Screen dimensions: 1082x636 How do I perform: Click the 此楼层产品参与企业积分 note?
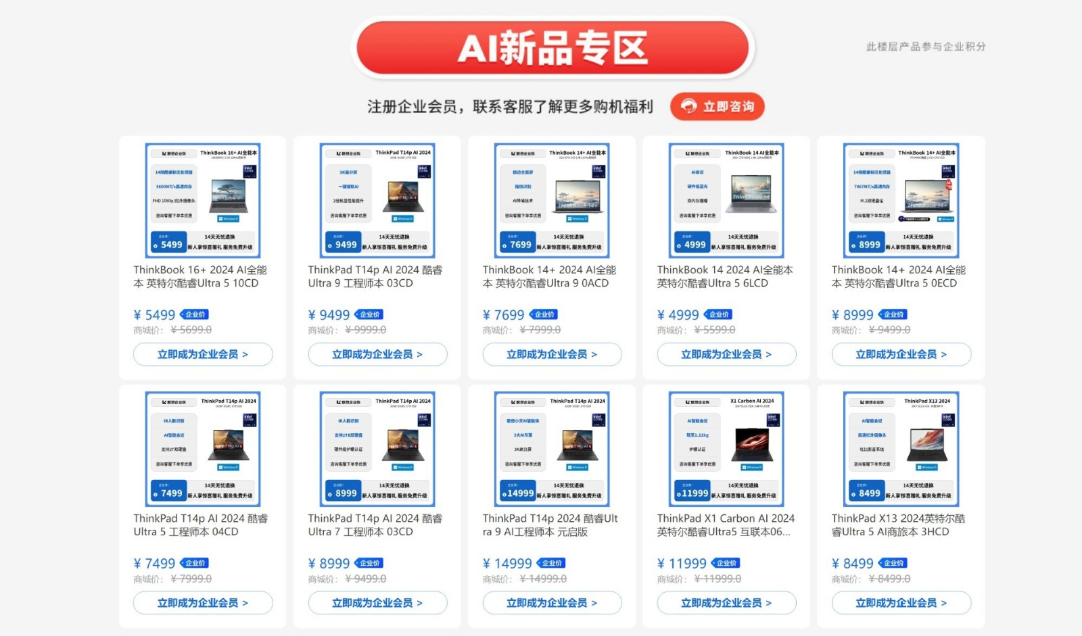click(926, 47)
